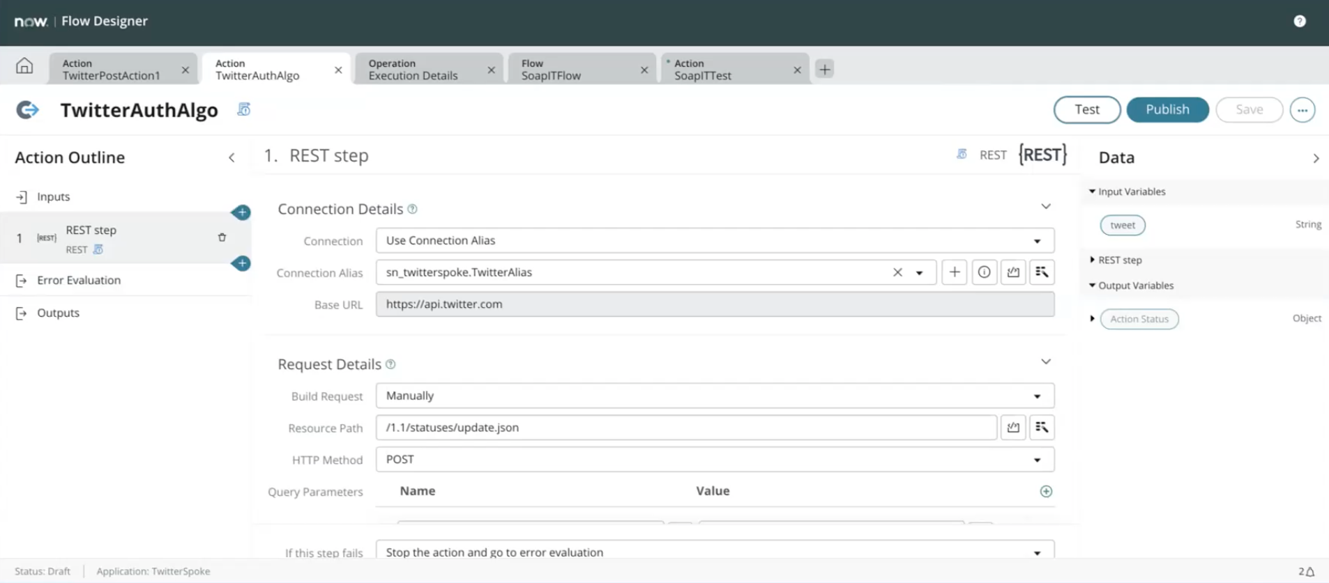Add a new query parameter row

pyautogui.click(x=1046, y=492)
